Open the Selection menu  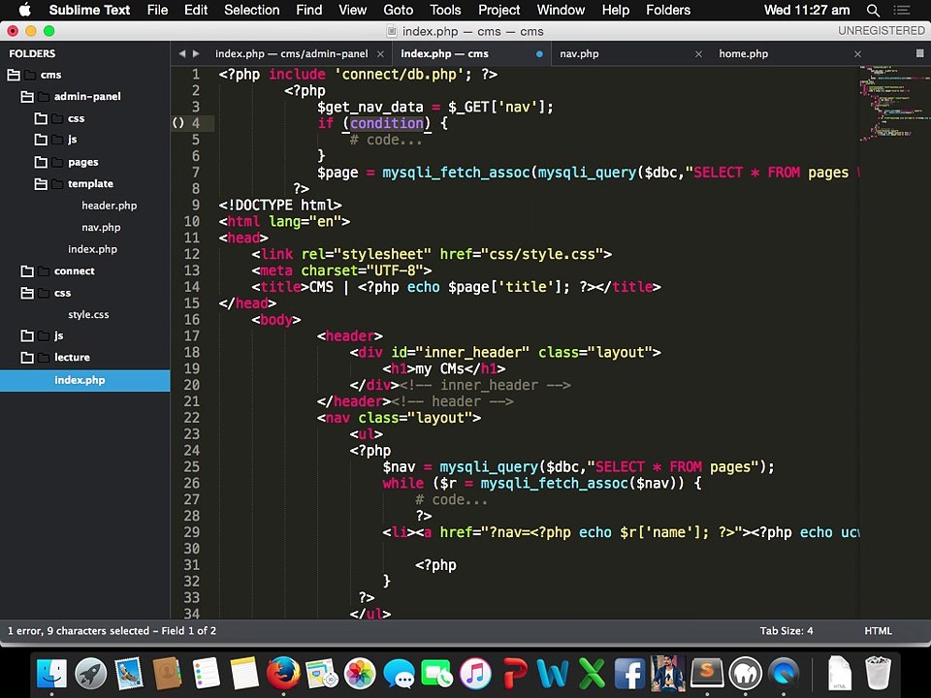(252, 10)
